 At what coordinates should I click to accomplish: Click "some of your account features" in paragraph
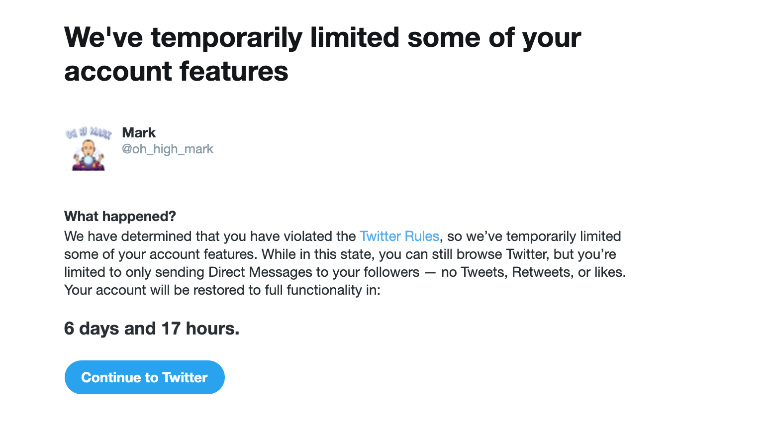click(x=160, y=254)
